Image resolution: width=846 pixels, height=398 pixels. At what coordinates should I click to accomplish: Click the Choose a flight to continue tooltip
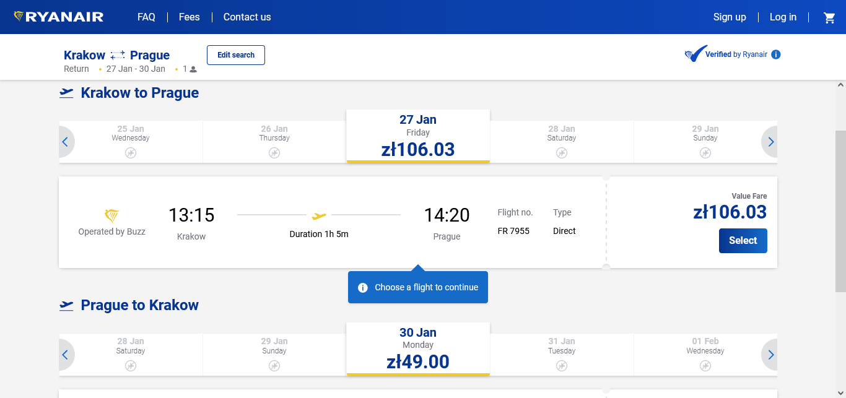click(x=418, y=287)
